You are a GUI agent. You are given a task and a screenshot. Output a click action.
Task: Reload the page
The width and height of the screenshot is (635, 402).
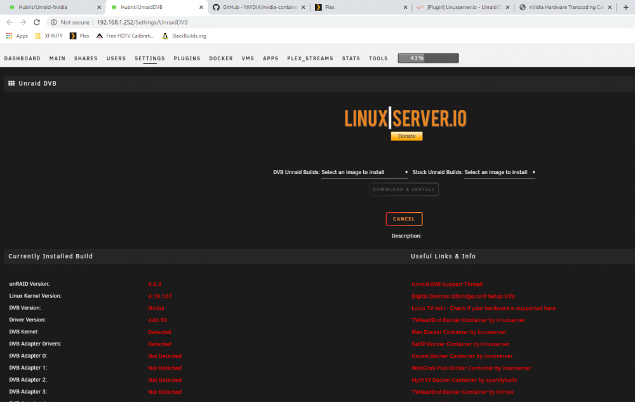(37, 22)
